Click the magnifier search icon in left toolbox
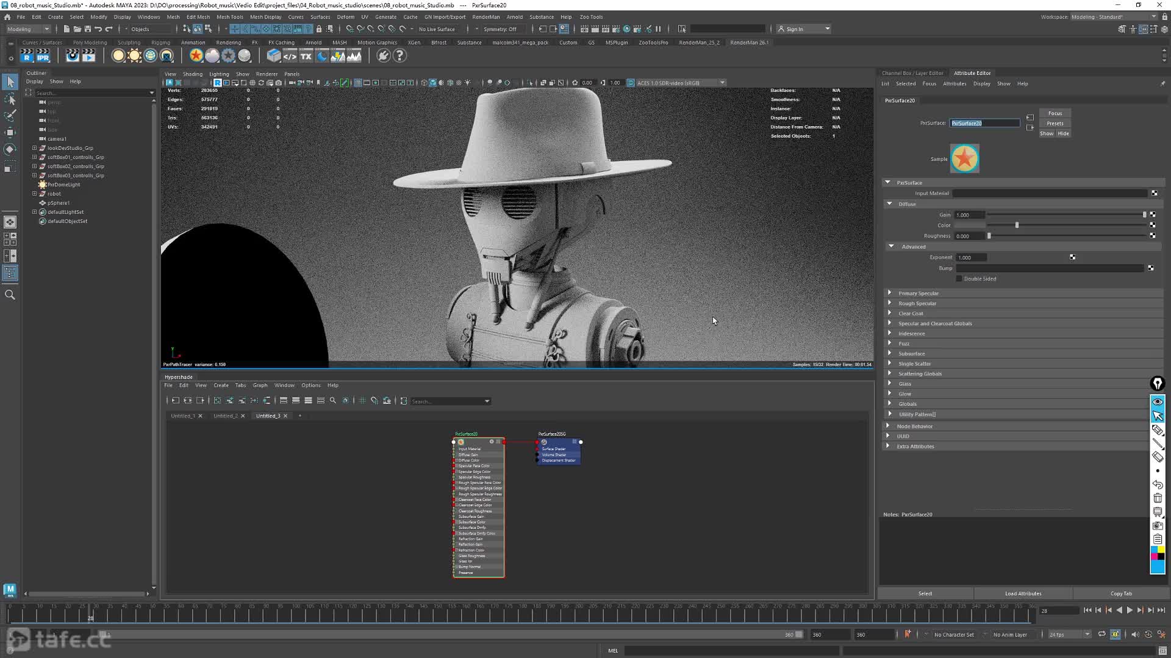 pyautogui.click(x=10, y=295)
